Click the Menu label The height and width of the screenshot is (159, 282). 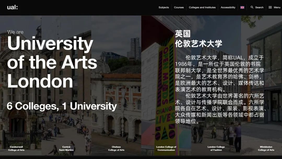pos(277,7)
